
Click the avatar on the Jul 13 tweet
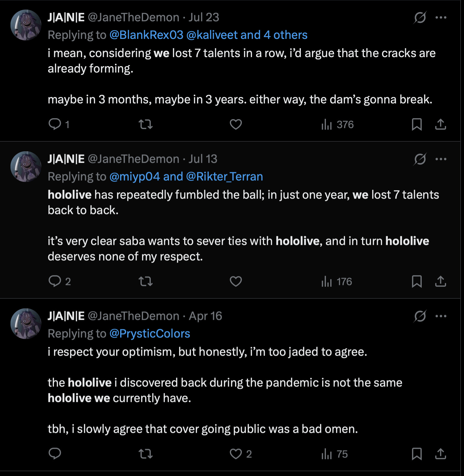tap(26, 166)
